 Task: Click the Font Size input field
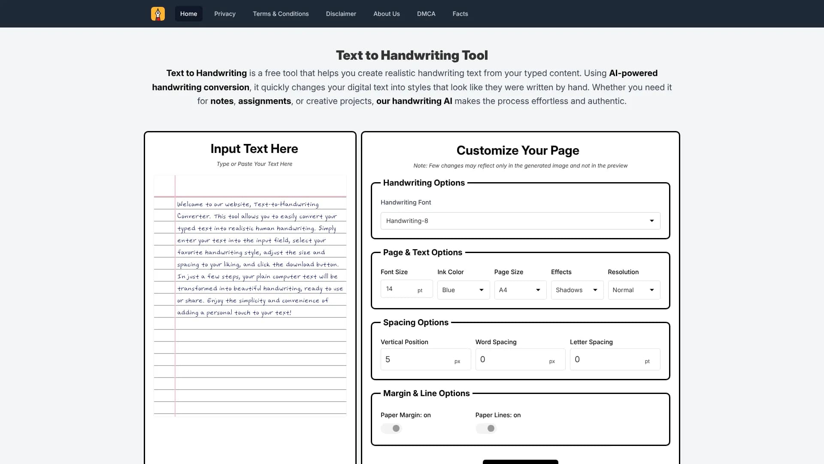tap(399, 289)
